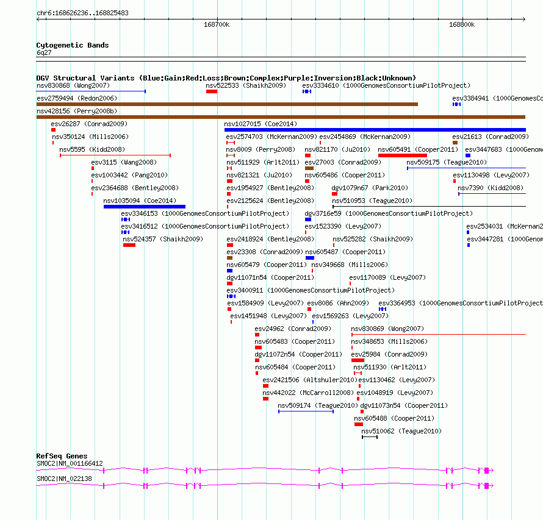Open esv2364688 (Bentley2008) variant
543x520 pixels.
click(135, 188)
